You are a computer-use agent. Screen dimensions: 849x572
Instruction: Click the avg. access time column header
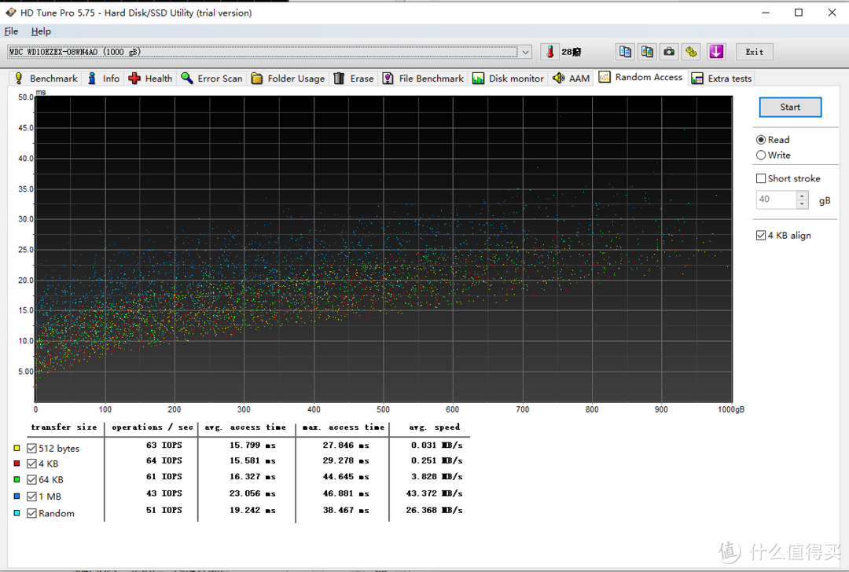[245, 427]
